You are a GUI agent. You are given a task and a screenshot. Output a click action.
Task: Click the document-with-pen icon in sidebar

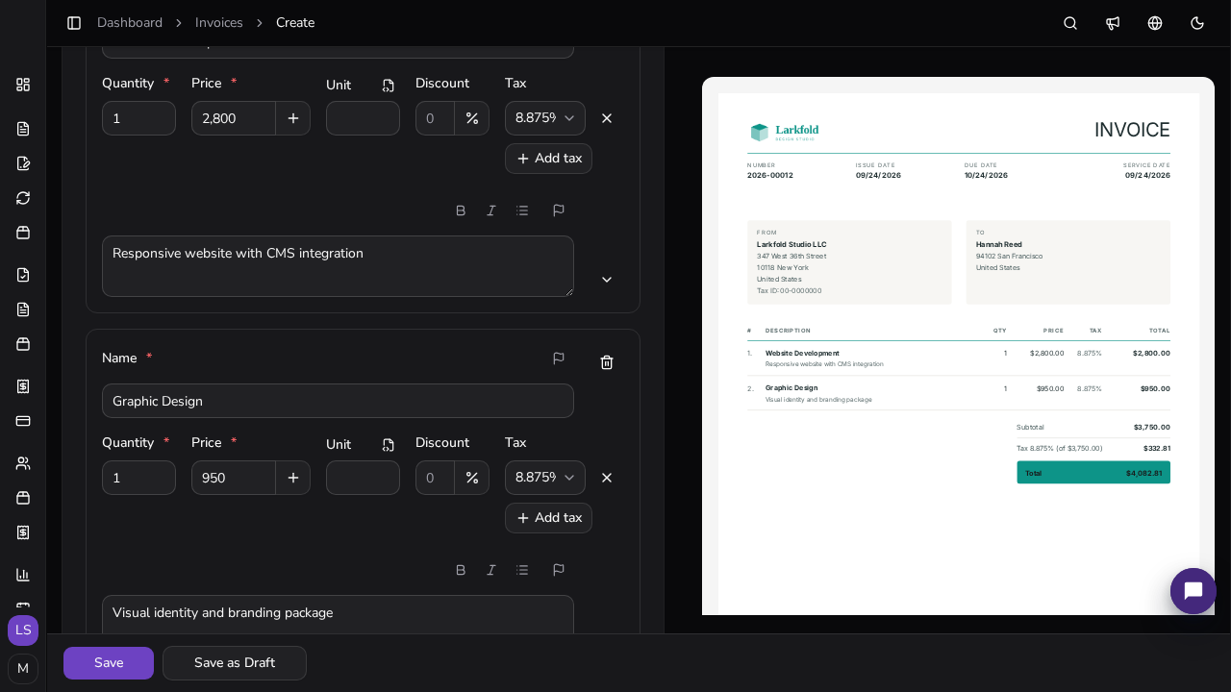[23, 163]
